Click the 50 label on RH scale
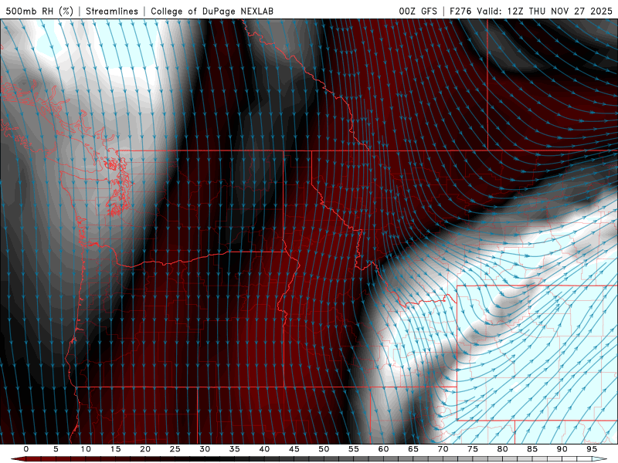618x463 pixels. pos(324,449)
